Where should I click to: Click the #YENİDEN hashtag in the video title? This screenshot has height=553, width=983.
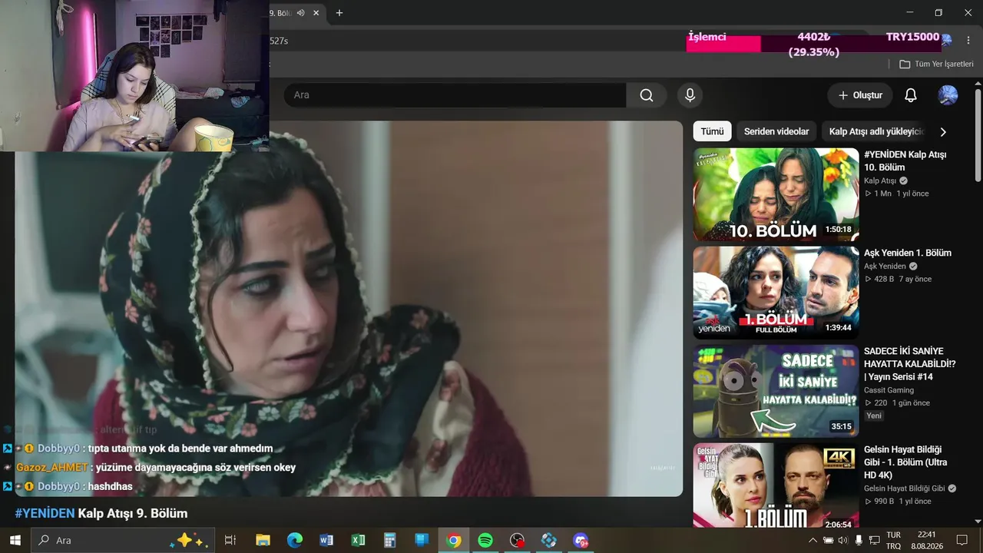tap(45, 513)
